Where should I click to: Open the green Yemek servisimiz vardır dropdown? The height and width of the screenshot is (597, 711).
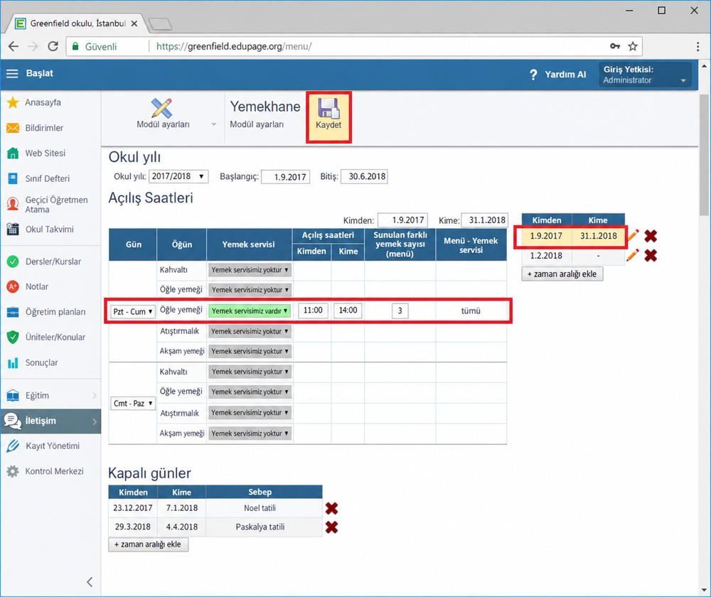point(250,311)
